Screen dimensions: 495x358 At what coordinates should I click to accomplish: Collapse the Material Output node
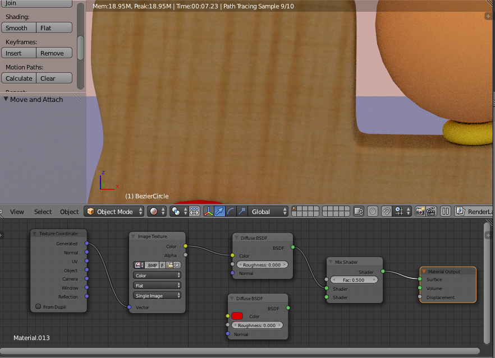pyautogui.click(x=424, y=271)
